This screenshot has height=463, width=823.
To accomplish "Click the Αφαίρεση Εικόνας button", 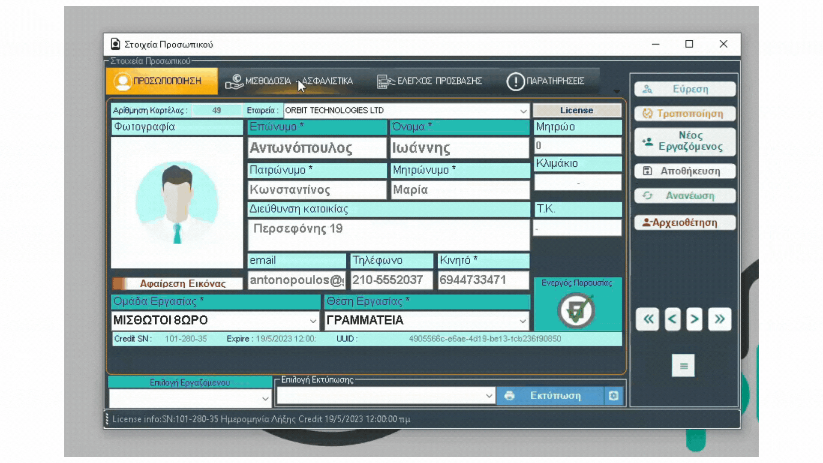I will [177, 283].
